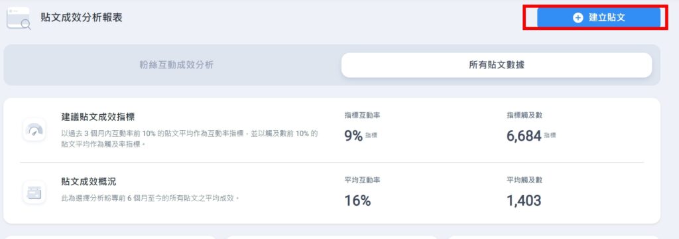Screen dimensions: 679x239
Task: Click the 9% 指標互動率 value
Action: click(x=353, y=136)
